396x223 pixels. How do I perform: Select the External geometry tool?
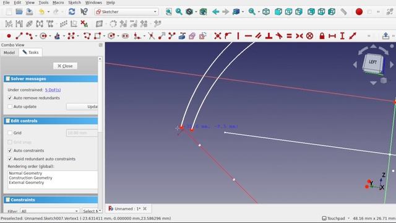pyautogui.click(x=182, y=36)
